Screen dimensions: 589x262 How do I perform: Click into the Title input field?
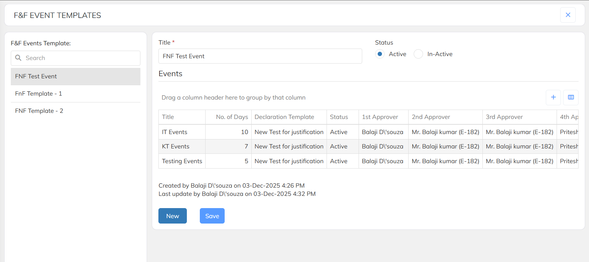pyautogui.click(x=260, y=56)
